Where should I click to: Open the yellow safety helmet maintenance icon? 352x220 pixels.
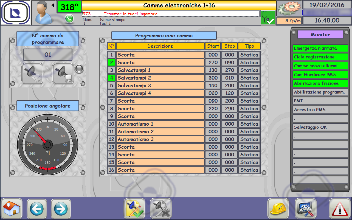(278, 209)
